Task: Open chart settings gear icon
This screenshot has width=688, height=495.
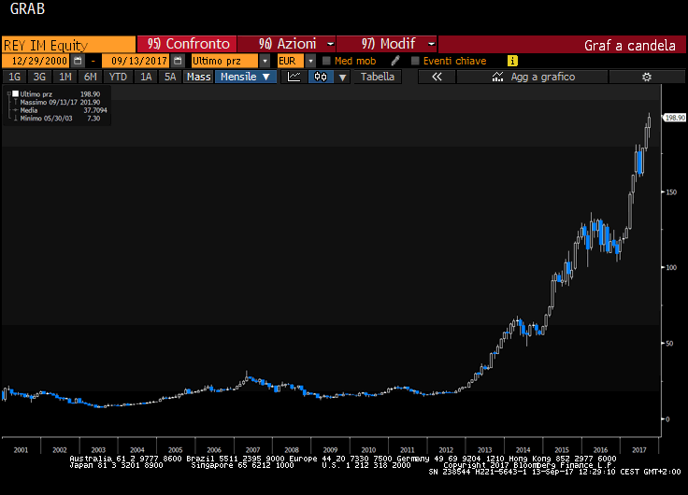Action: coord(646,77)
